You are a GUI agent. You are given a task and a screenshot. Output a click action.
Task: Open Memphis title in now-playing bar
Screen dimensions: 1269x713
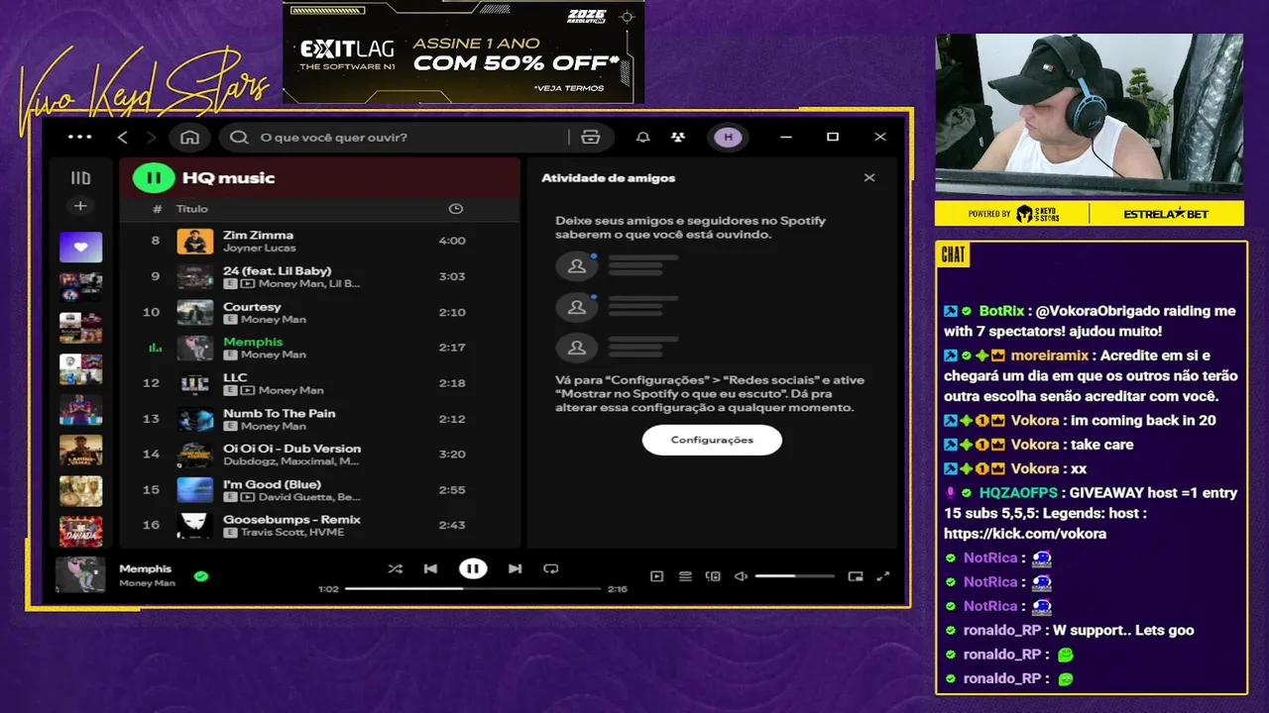145,568
